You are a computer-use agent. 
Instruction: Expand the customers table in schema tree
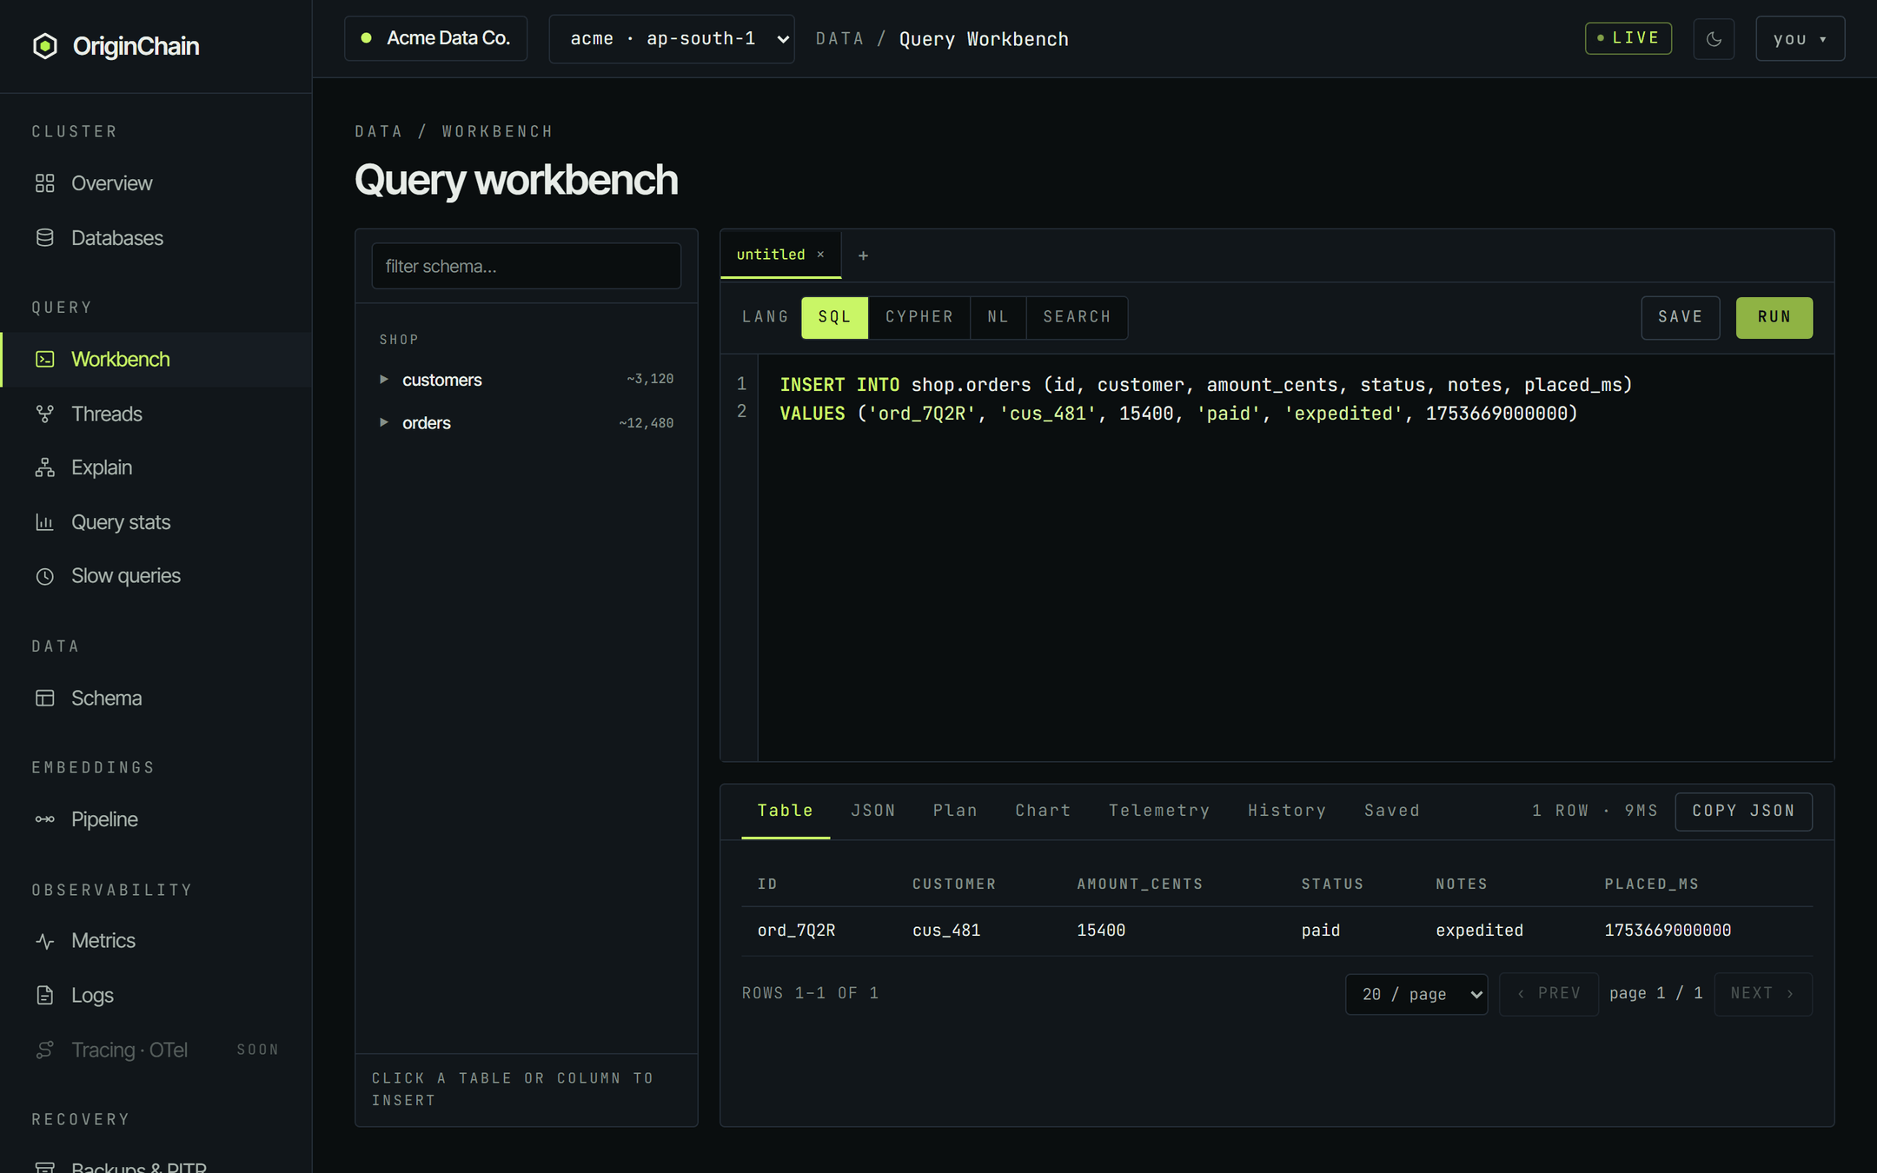point(383,380)
